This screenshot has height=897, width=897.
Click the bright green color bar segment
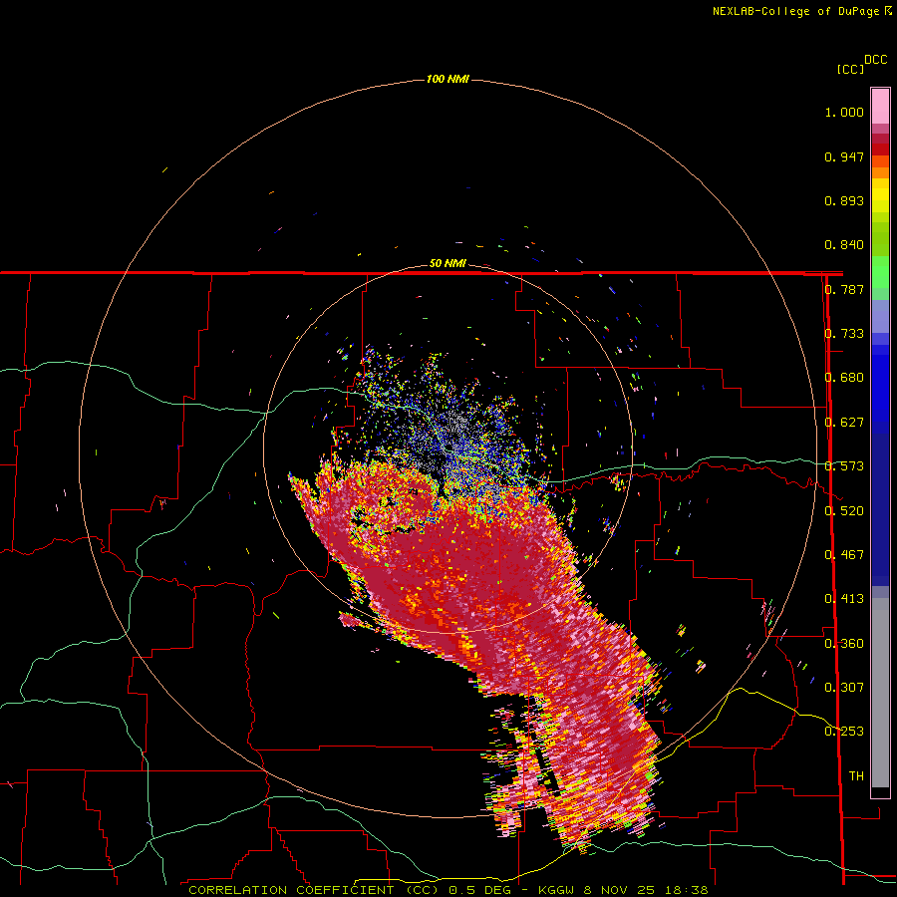[x=880, y=272]
